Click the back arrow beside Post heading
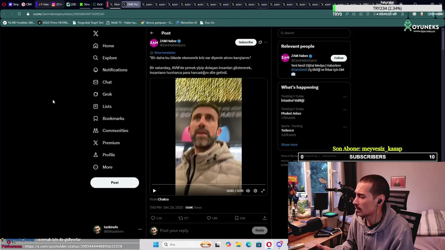 coord(152,33)
